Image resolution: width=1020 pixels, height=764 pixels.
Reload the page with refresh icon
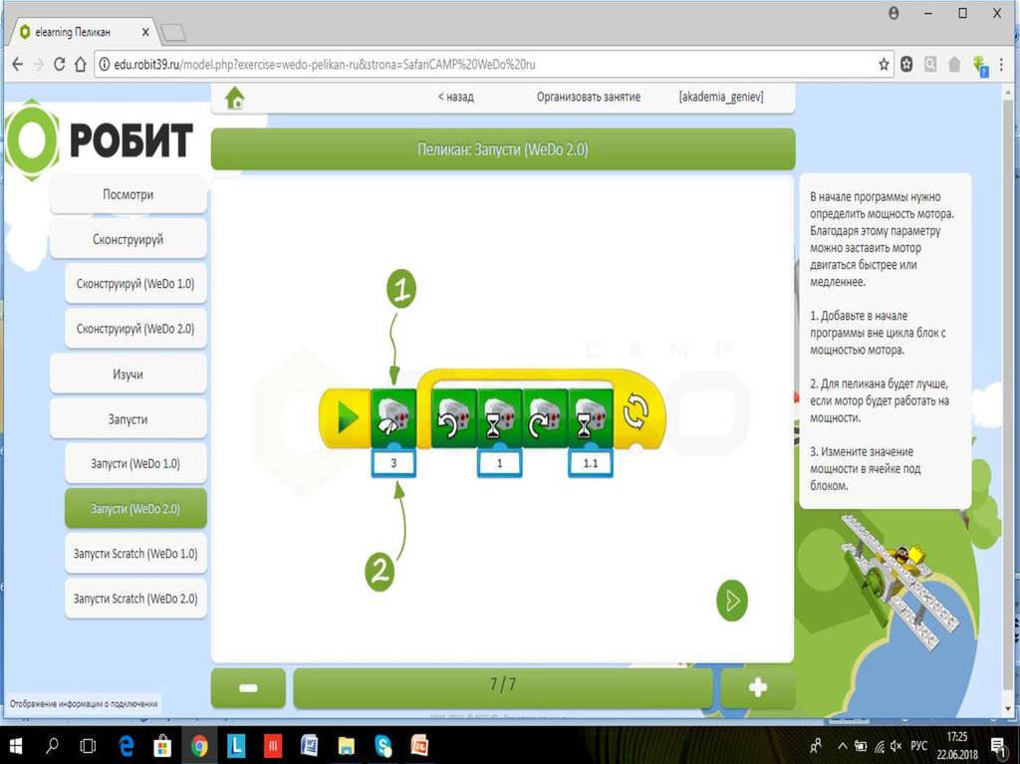click(59, 64)
